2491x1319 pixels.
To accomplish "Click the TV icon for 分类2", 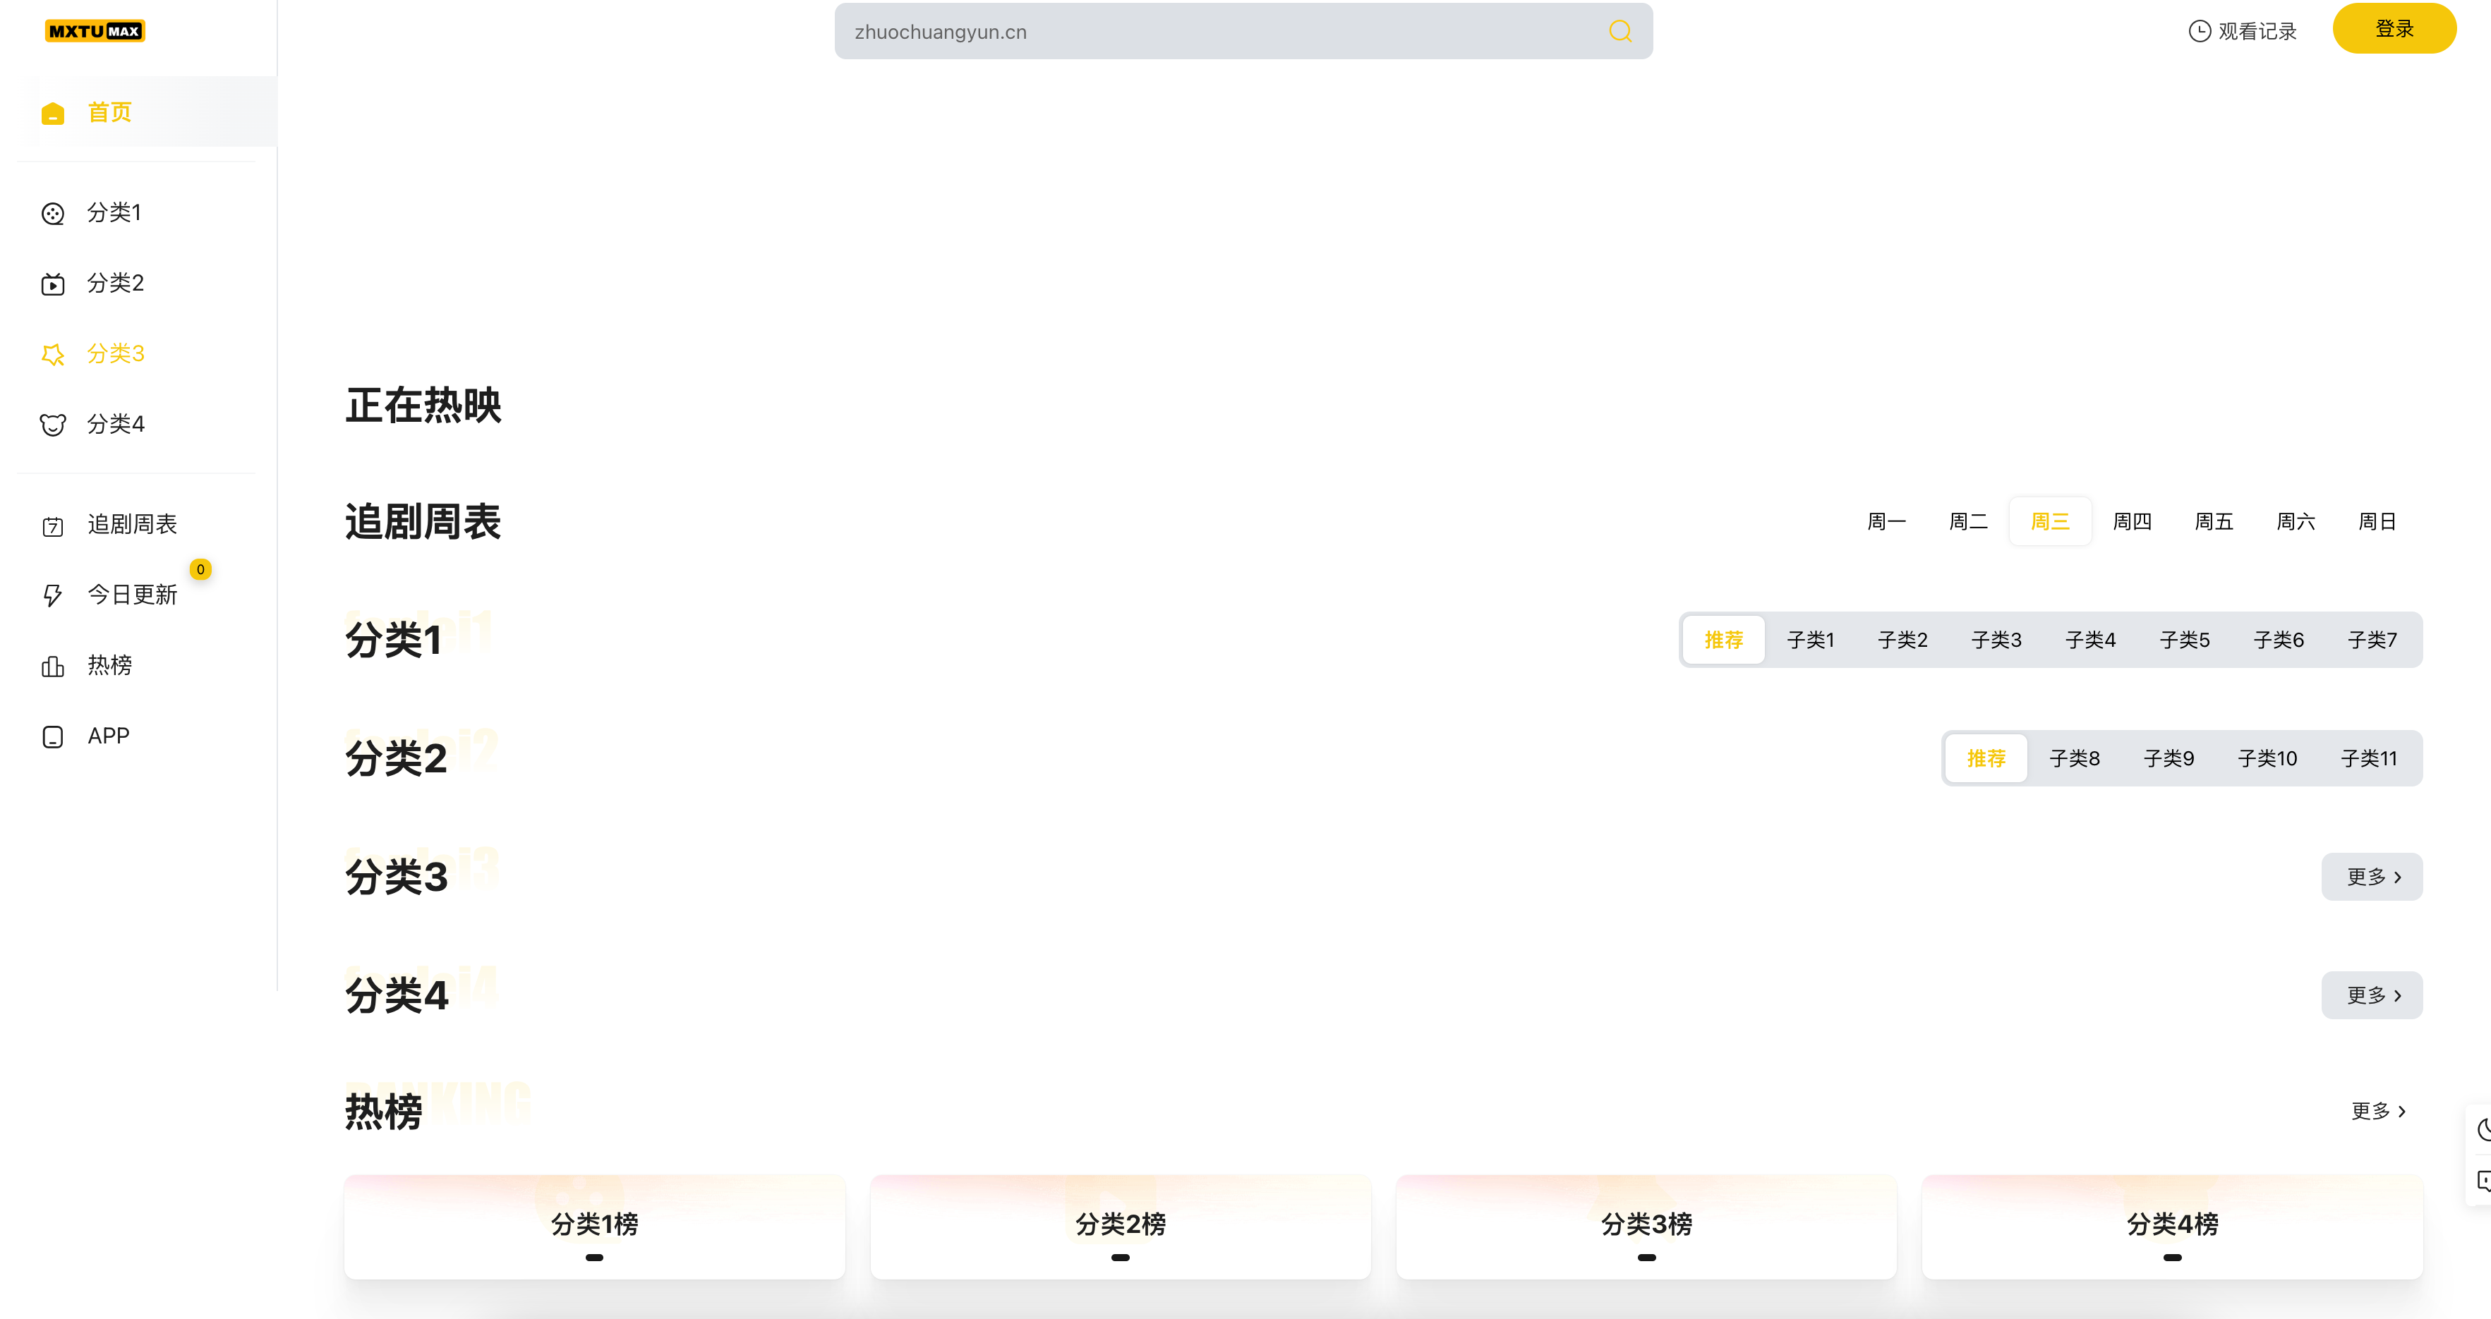I will pyautogui.click(x=53, y=284).
